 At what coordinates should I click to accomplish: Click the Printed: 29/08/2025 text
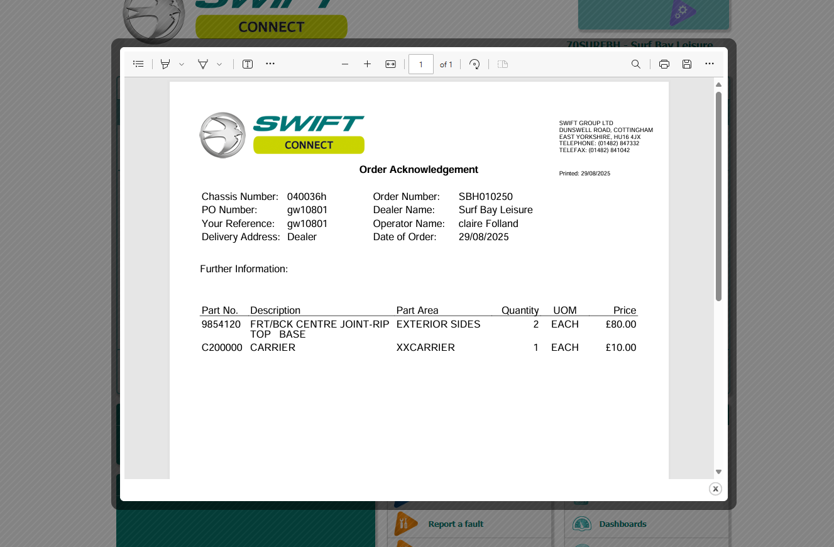584,174
